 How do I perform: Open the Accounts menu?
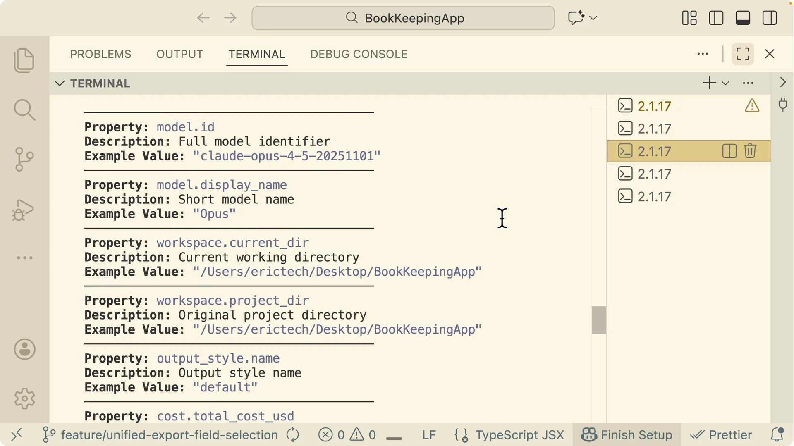24,350
